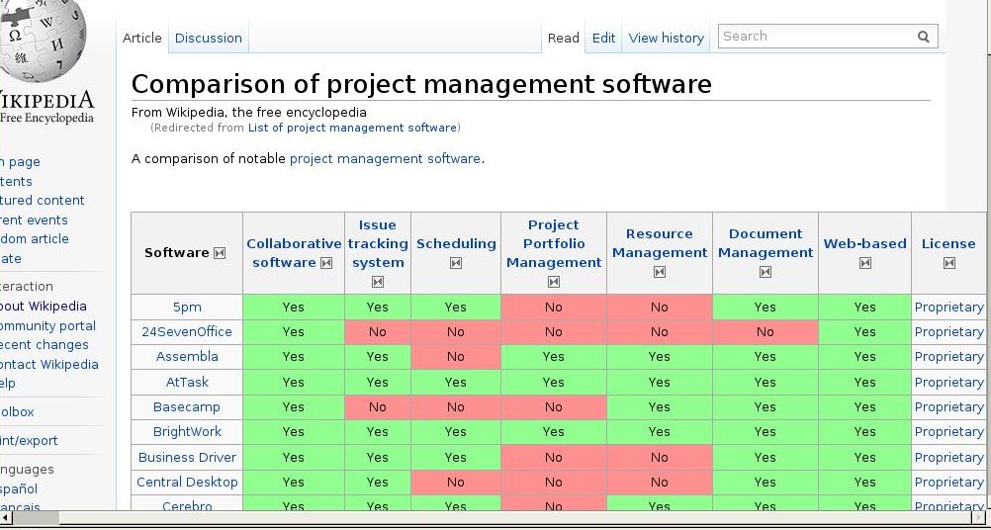Expand the Print/export sidebar section
The height and width of the screenshot is (530, 991).
(29, 441)
